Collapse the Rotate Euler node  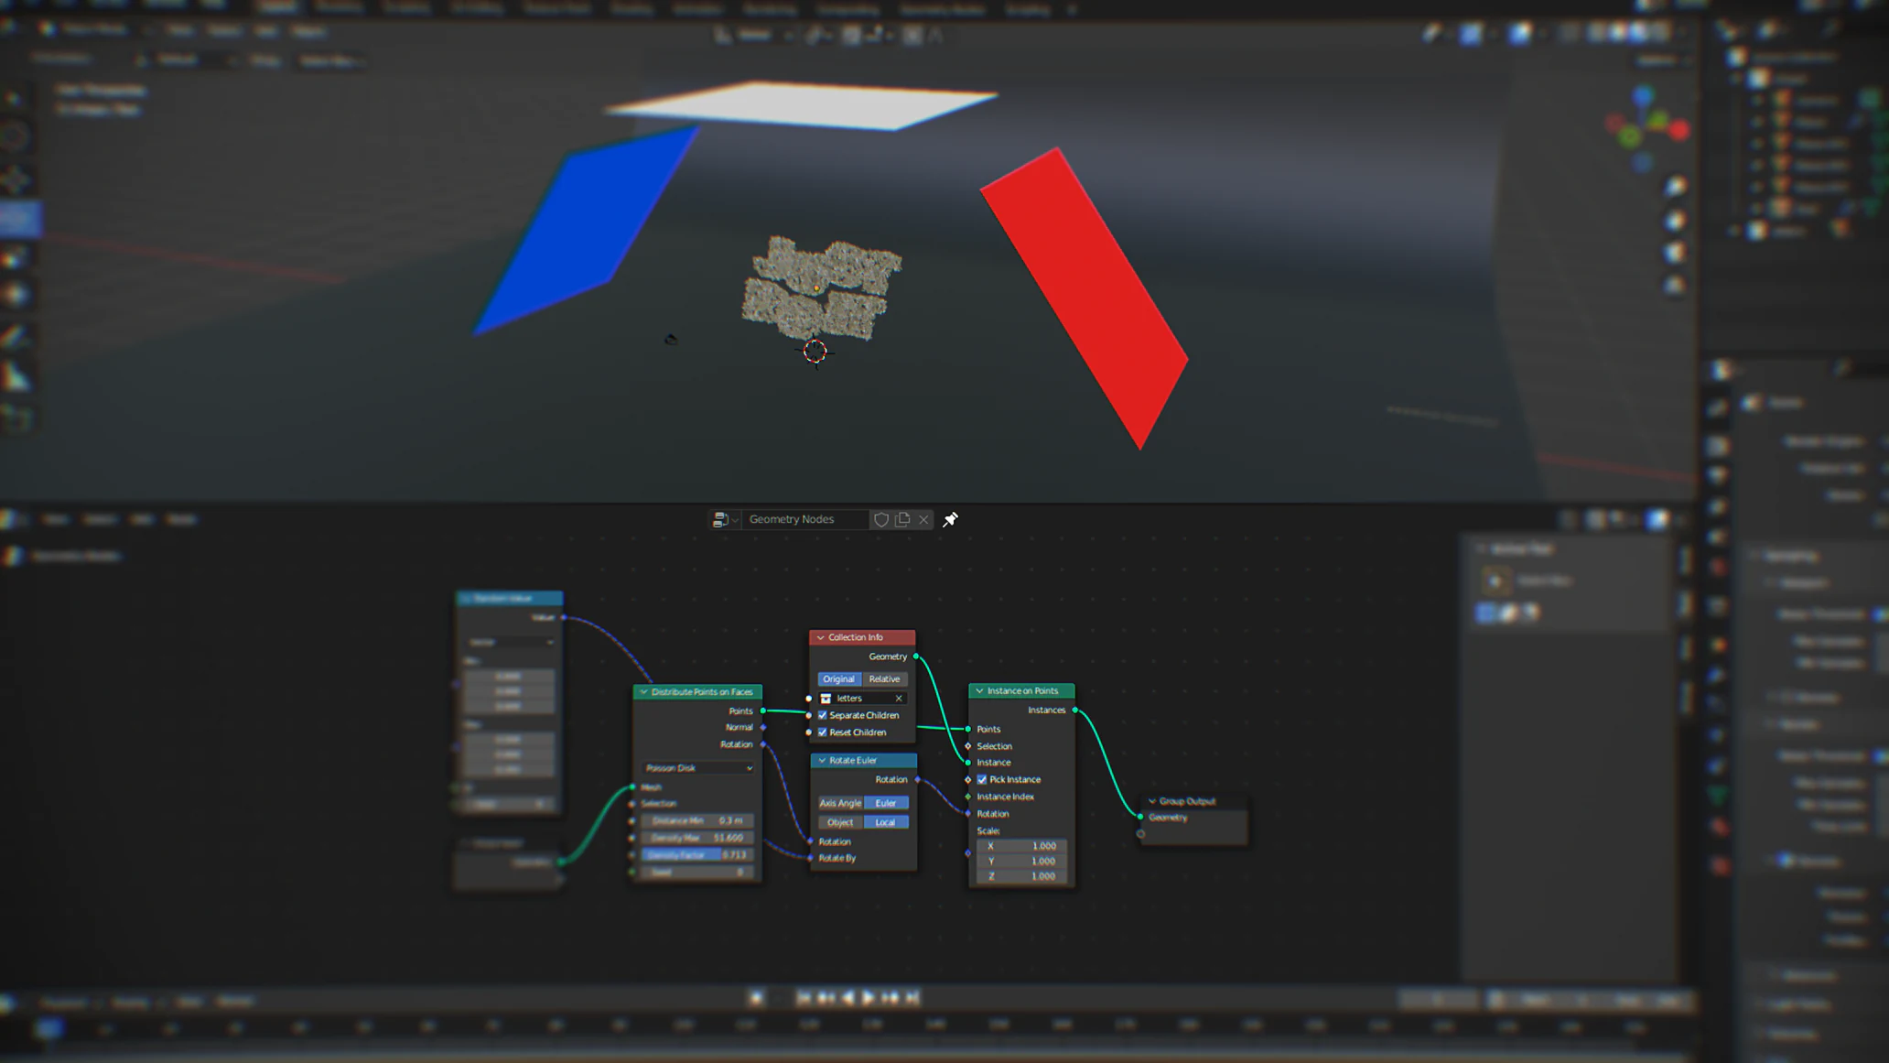822,760
